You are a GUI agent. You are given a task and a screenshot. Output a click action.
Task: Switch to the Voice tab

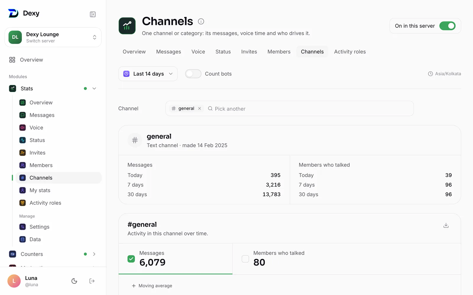point(198,52)
